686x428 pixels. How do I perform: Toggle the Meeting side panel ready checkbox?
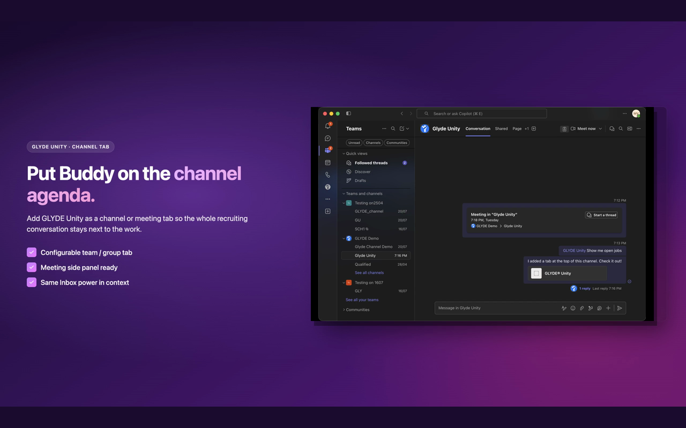32,267
